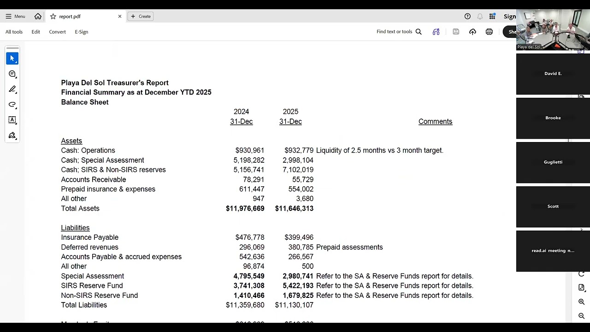Star the report.pdf document
Viewport: 590px width, 332px height.
pos(53,16)
